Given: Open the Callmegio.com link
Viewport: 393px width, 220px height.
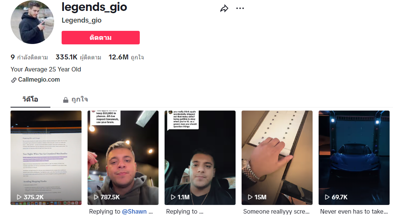Looking at the screenshot, I should (39, 80).
